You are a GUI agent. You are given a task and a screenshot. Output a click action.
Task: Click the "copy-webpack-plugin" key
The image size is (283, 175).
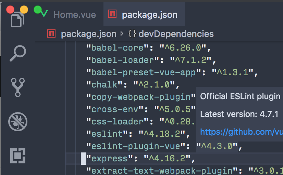click(x=141, y=97)
